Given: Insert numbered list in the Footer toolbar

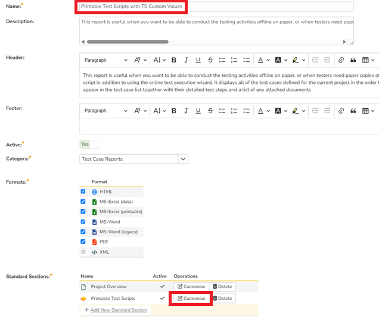Looking at the screenshot, I should click(234, 111).
